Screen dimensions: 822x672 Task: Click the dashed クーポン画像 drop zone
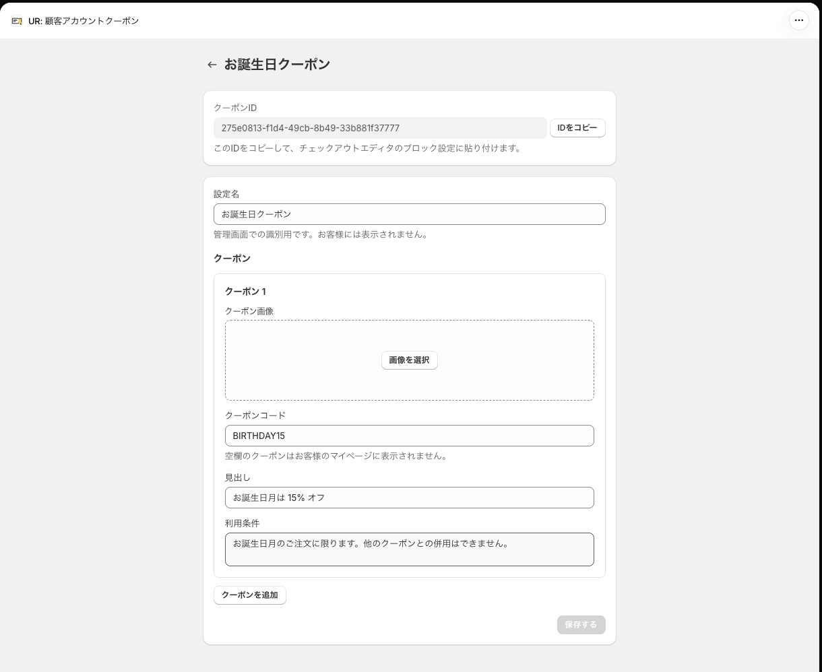[410, 360]
